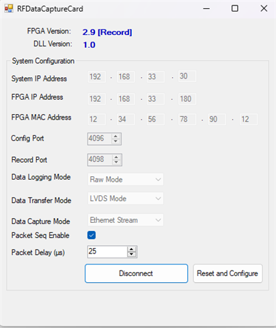276x328 pixels.
Task: Click System IP Address last octet 30
Action: (187, 77)
